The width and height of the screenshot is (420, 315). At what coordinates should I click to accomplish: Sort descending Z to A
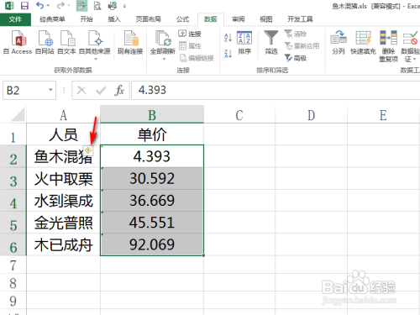(228, 53)
